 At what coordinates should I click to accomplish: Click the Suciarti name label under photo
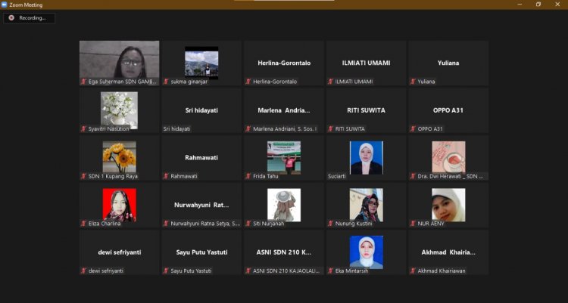(x=337, y=177)
